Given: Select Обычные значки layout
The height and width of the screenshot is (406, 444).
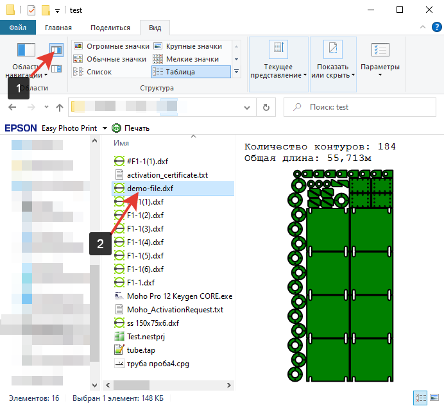Looking at the screenshot, I should [110, 59].
